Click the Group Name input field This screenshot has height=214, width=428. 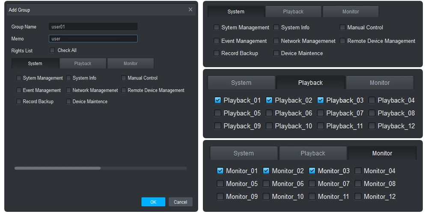coord(93,27)
